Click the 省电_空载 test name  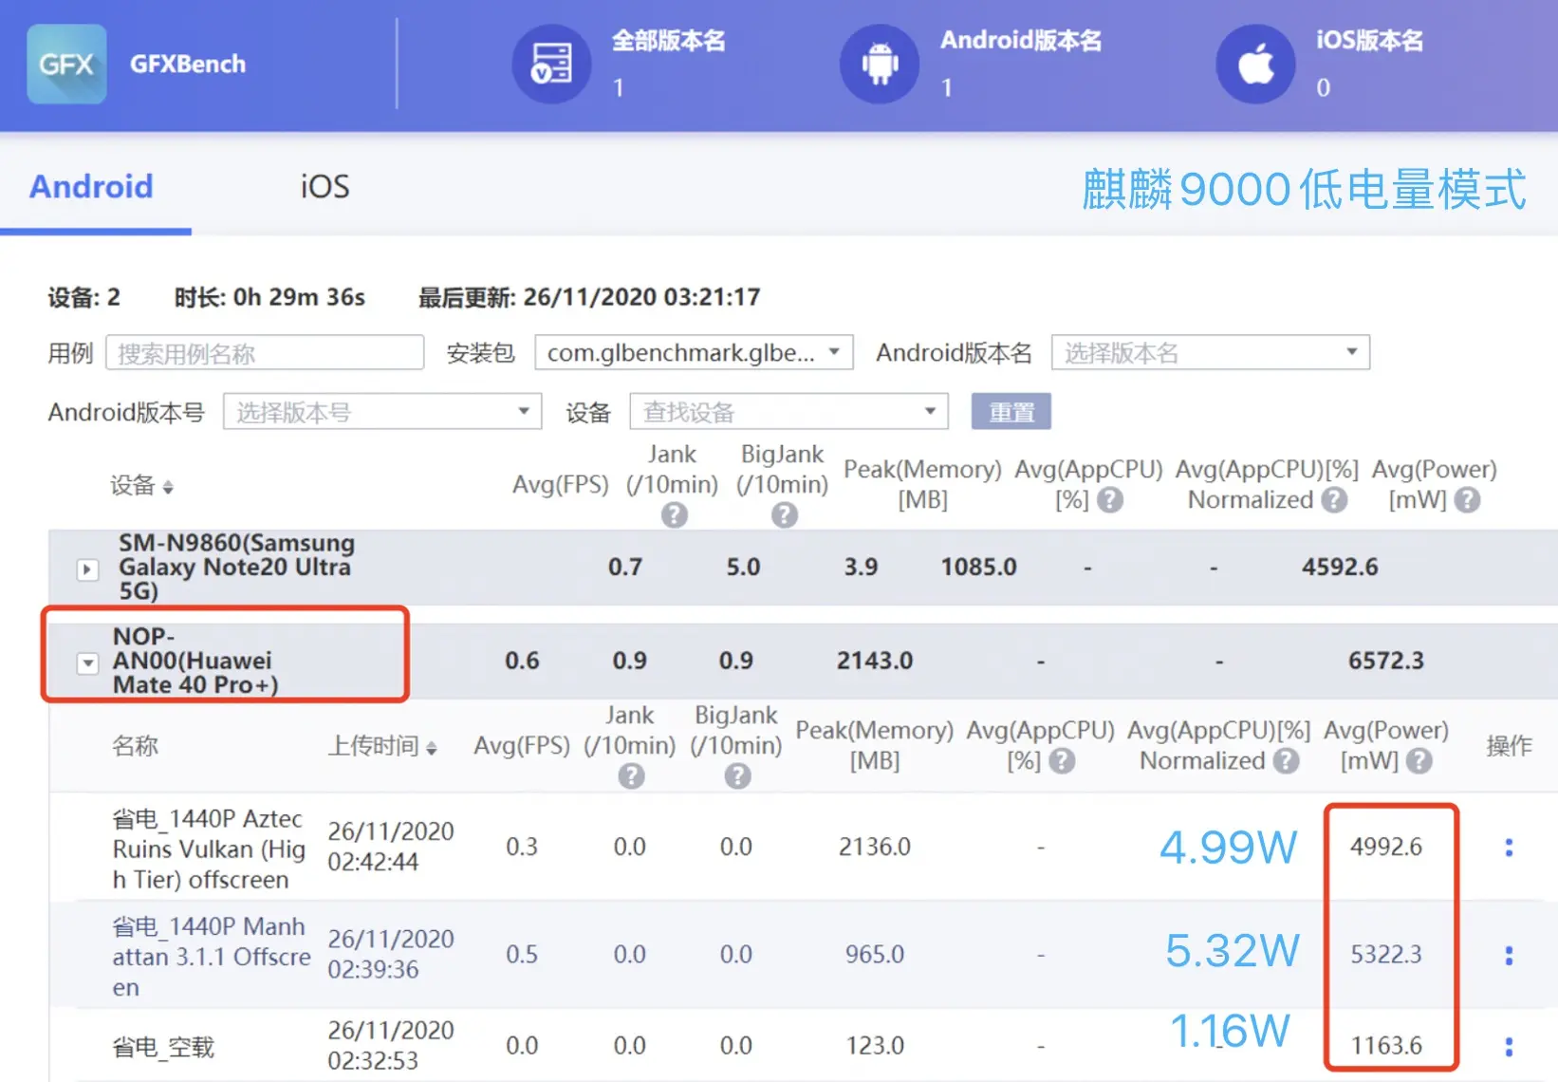(x=163, y=1047)
